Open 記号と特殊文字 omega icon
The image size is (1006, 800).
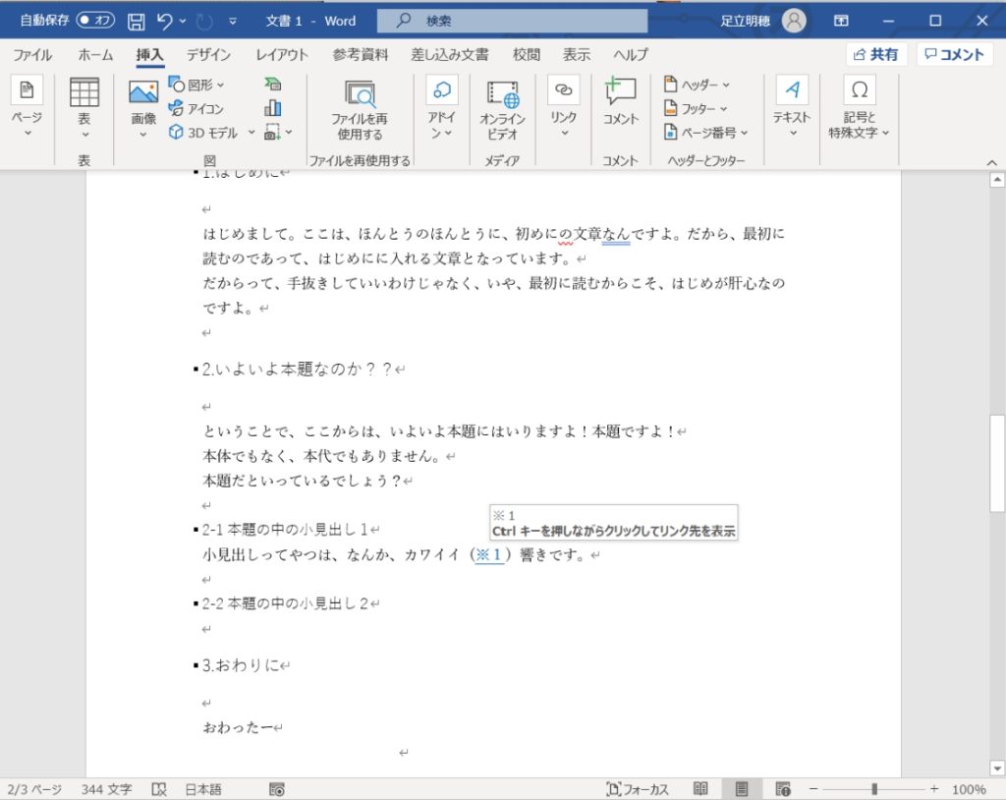[x=859, y=91]
